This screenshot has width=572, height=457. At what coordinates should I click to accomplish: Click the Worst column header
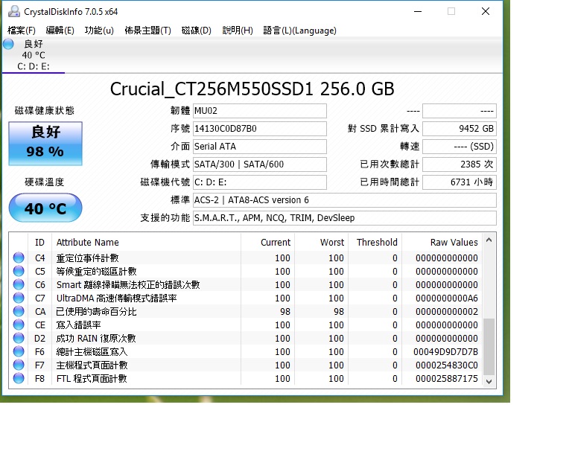pyautogui.click(x=322, y=243)
